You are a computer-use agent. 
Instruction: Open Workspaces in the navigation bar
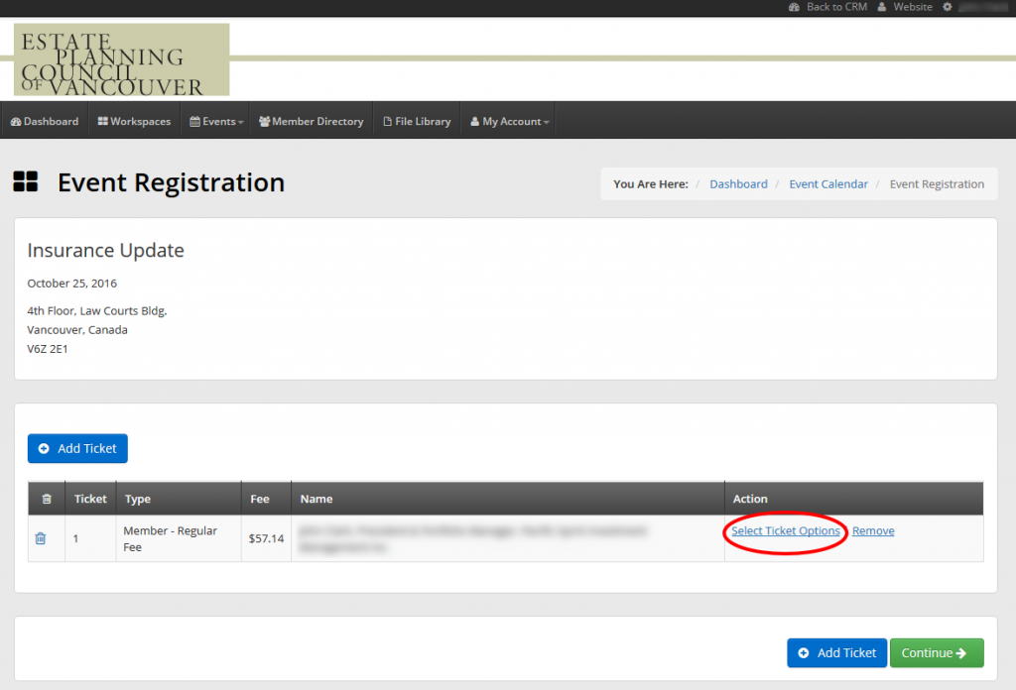134,121
